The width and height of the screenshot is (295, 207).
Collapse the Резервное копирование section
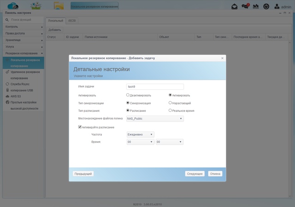coord(24,53)
